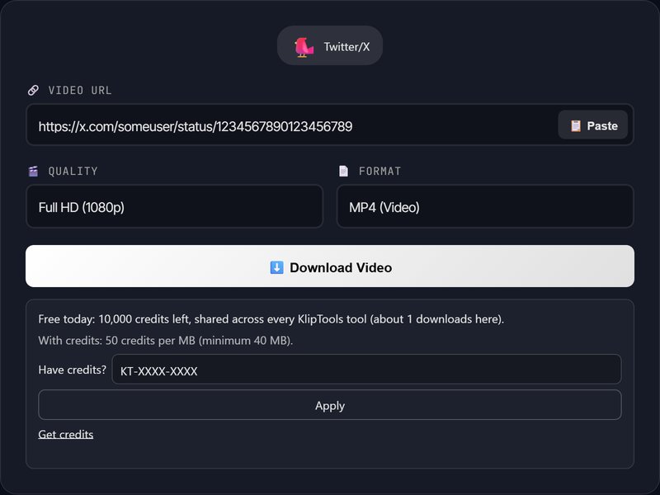660x495 pixels.
Task: Click the FORMAT label text
Action: coord(379,172)
